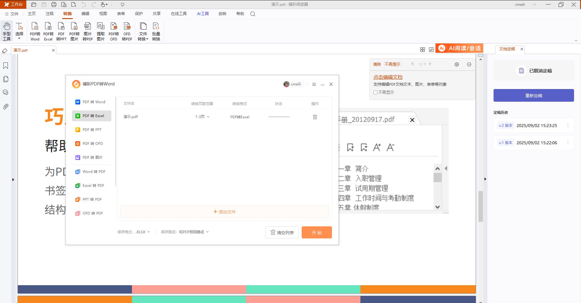The image size is (581, 303).
Task: Click the conversion progress bar for 演示.pdf
Action: tap(279, 117)
